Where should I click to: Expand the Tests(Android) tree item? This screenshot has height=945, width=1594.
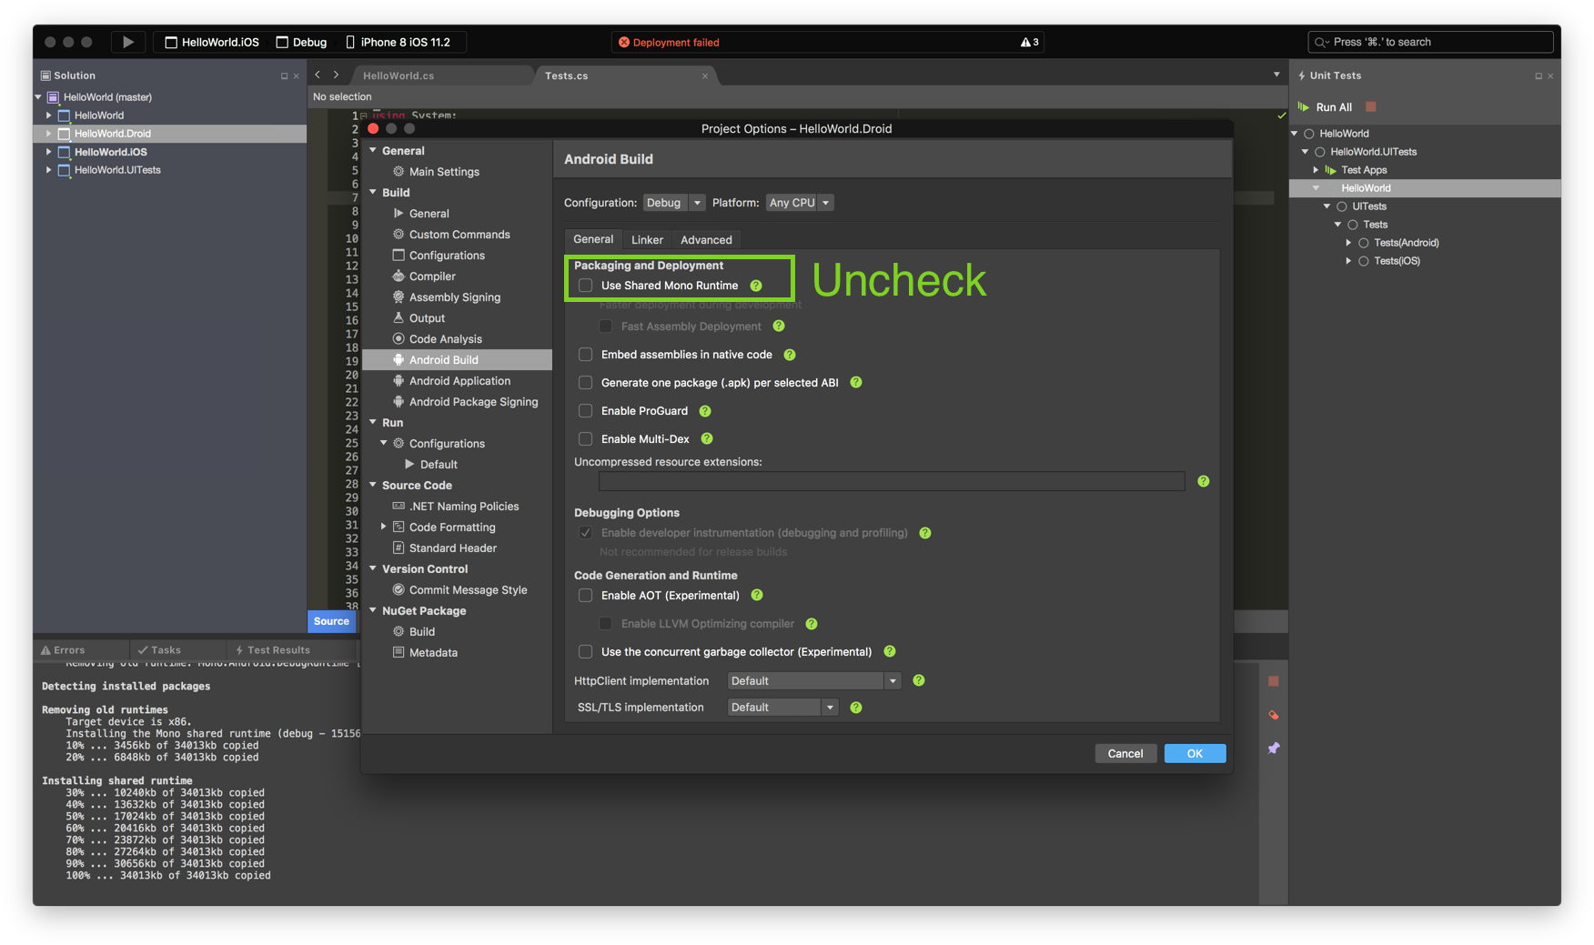tap(1348, 242)
